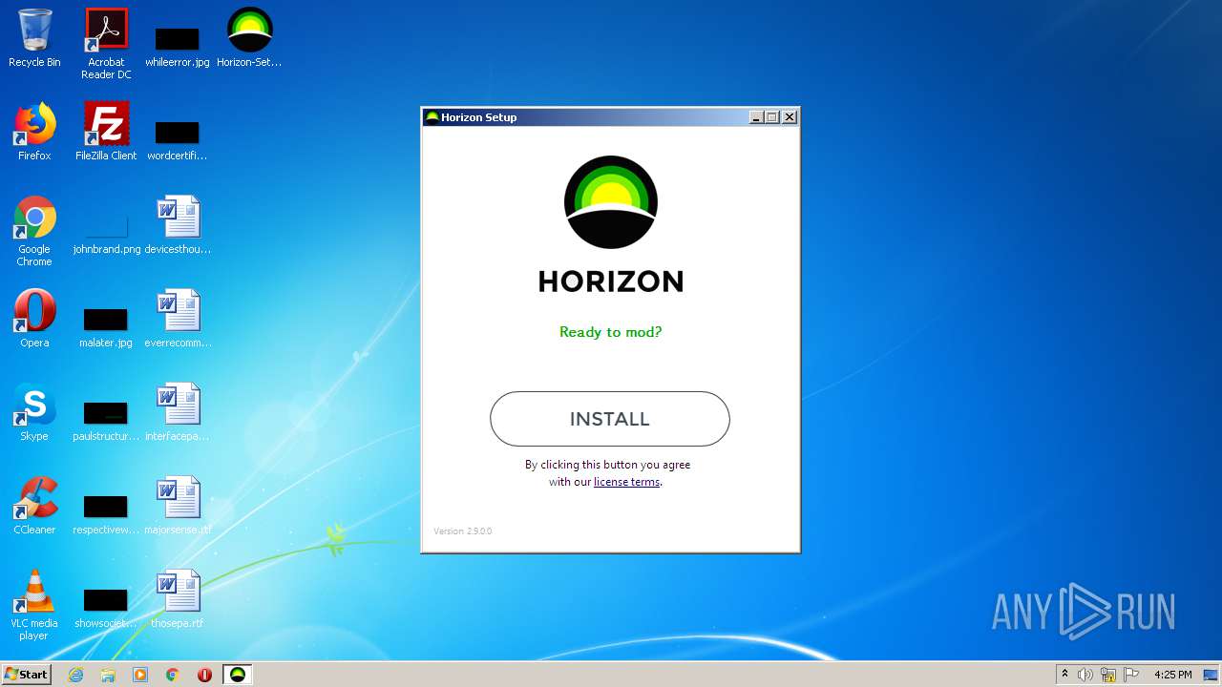Open Opera from the taskbar
The width and height of the screenshot is (1222, 687).
204,675
